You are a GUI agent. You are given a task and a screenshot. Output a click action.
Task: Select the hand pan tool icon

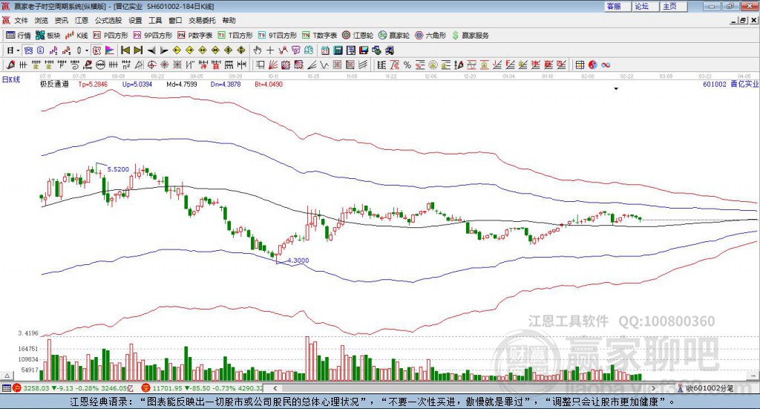pyautogui.click(x=258, y=50)
